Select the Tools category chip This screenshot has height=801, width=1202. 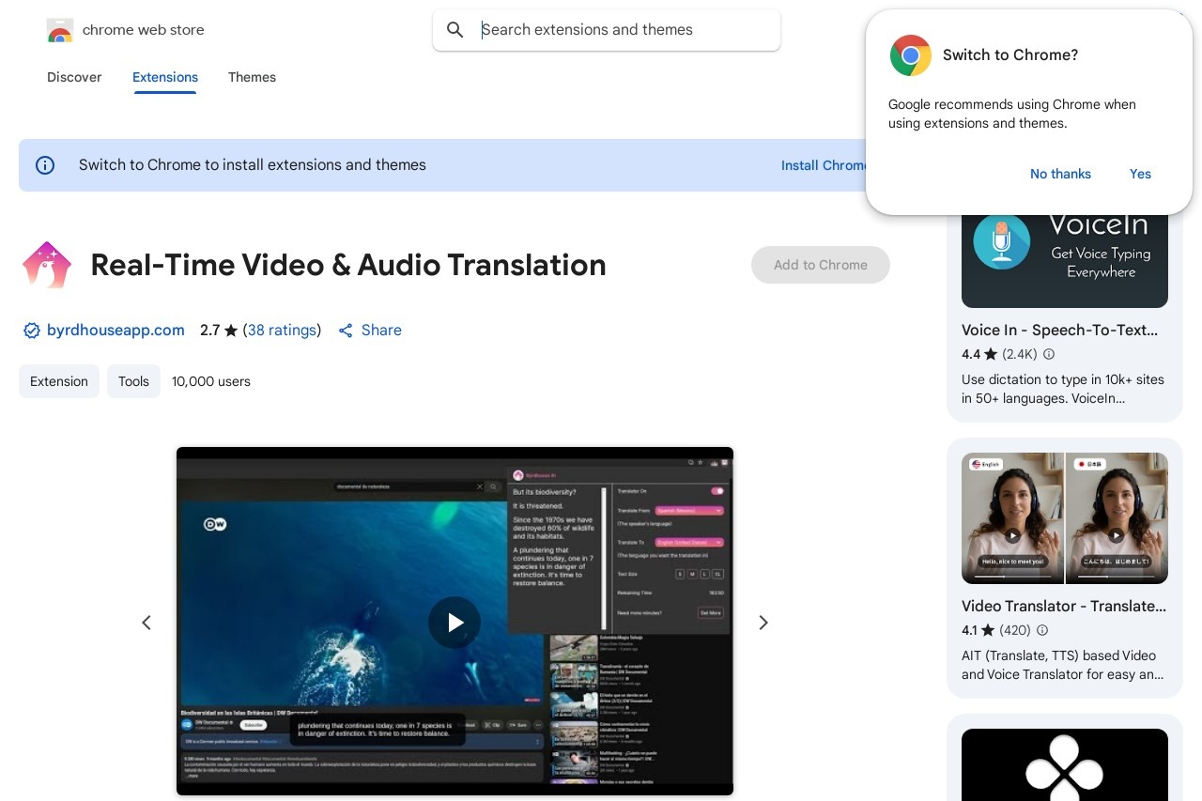coord(133,381)
